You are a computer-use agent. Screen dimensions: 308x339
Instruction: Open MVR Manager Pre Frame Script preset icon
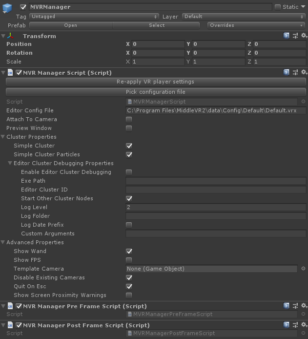pyautogui.click(x=295, y=306)
